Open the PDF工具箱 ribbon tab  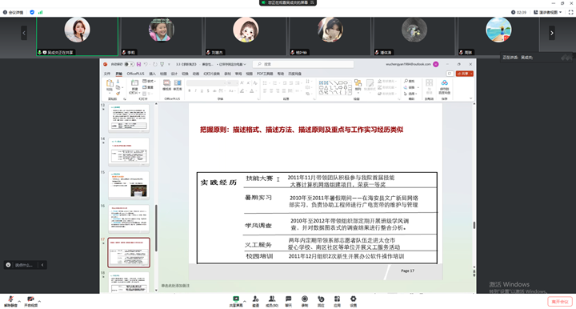point(265,74)
